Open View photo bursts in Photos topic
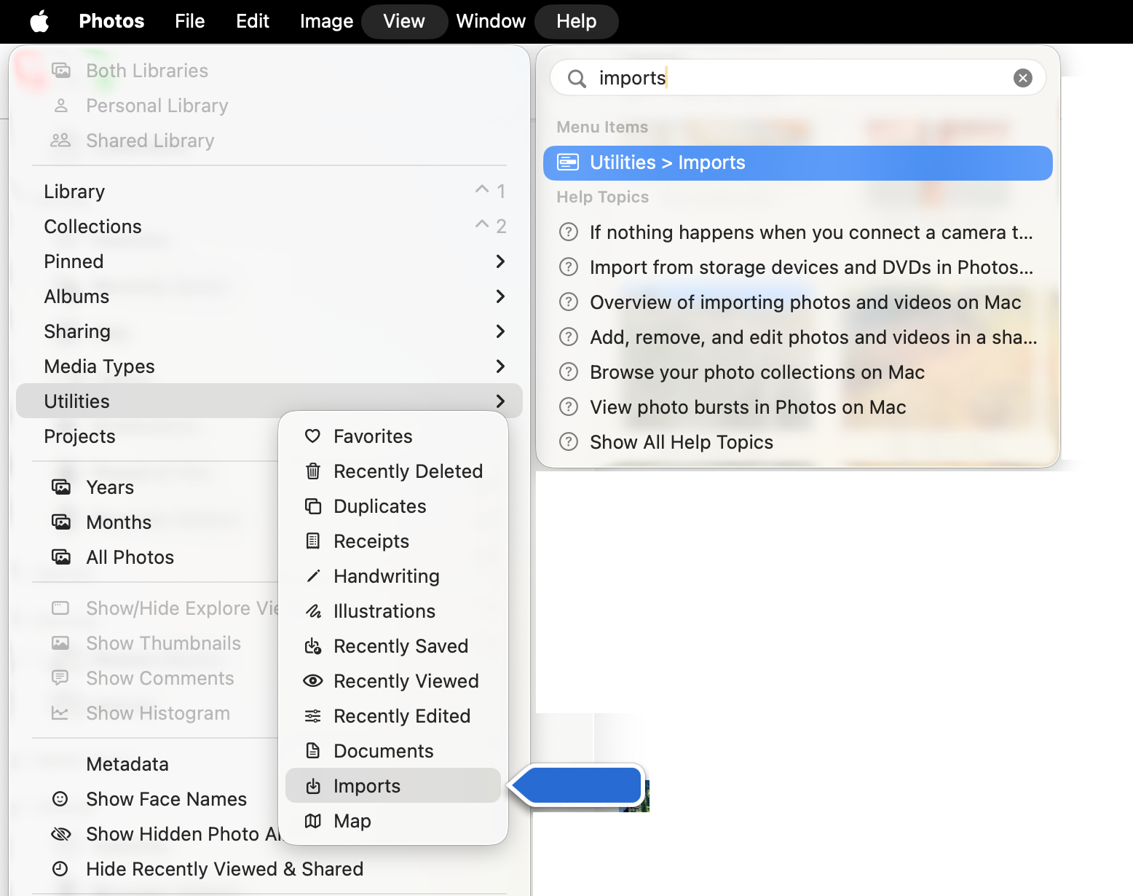Image resolution: width=1133 pixels, height=896 pixels. [x=798, y=407]
